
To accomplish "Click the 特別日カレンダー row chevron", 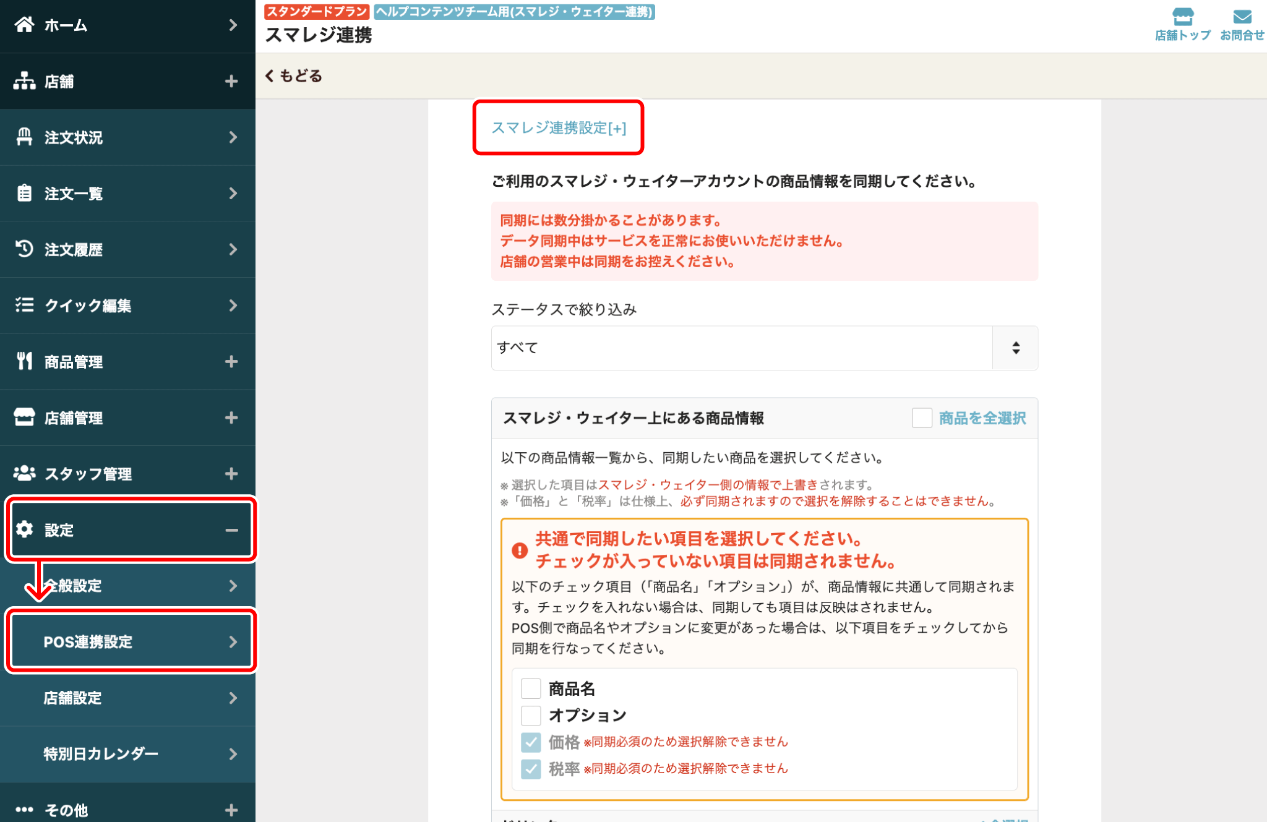I will [x=233, y=754].
